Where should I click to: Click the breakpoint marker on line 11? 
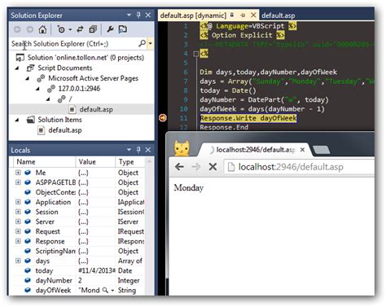coord(163,118)
